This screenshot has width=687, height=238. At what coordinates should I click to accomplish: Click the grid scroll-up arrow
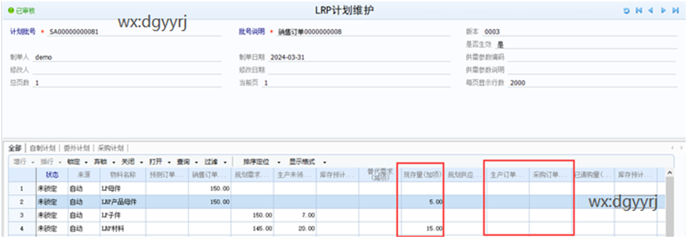point(669,172)
